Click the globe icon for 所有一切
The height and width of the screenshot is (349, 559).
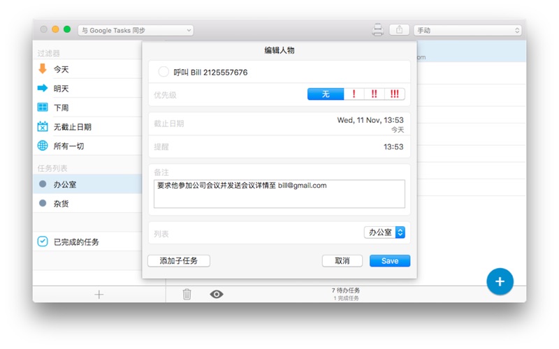[43, 146]
